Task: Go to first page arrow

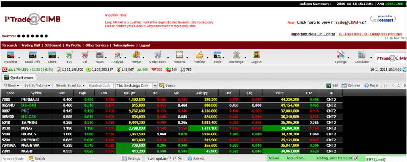Action: [x=386, y=85]
